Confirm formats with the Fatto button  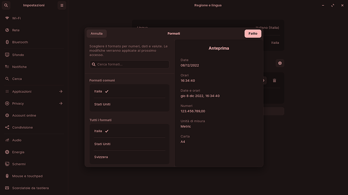[253, 33]
